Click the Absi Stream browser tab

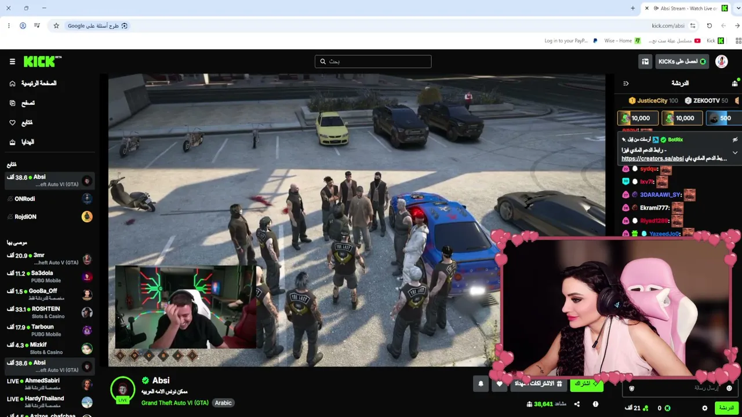(x=688, y=8)
